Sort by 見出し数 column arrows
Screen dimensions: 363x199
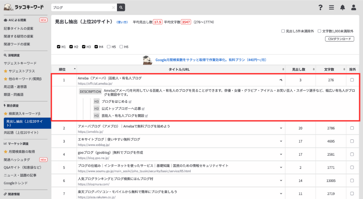314,69
